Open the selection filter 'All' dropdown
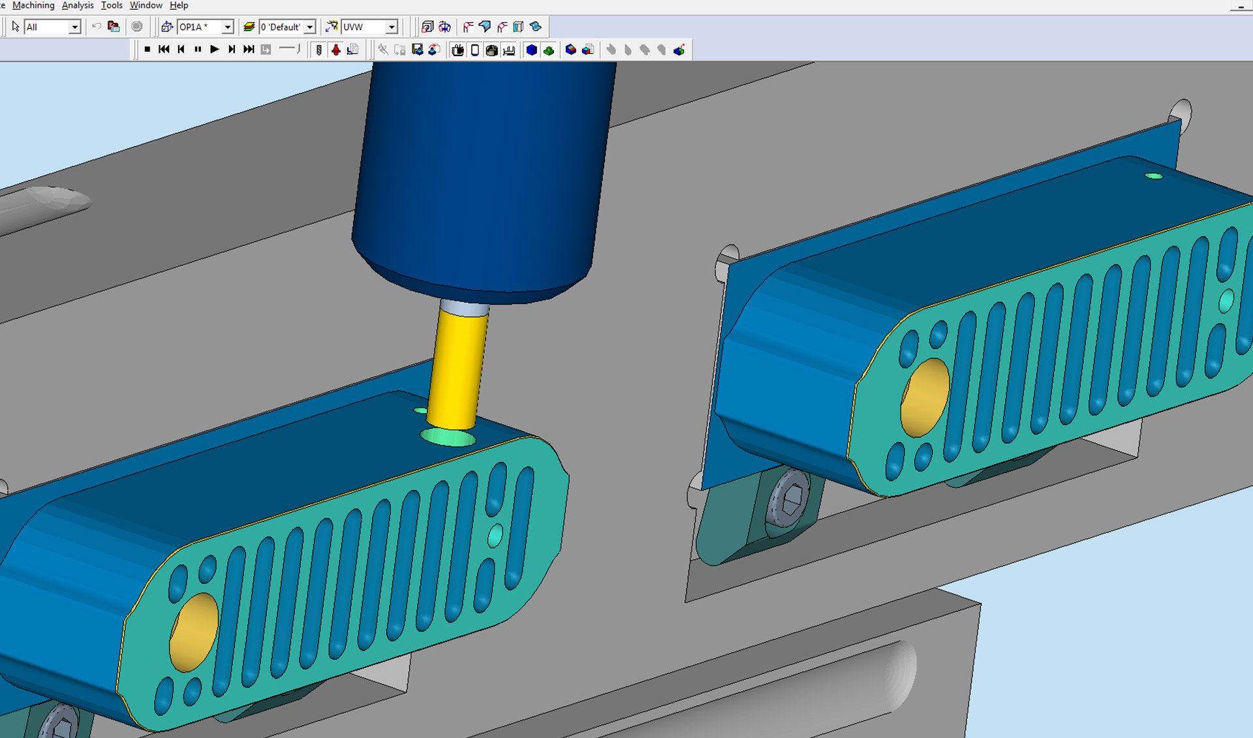The height and width of the screenshot is (738, 1253). tap(74, 27)
